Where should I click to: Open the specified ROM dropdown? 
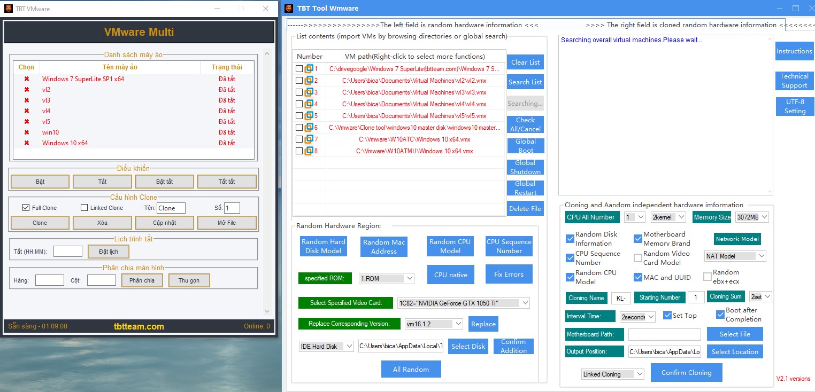pos(387,278)
